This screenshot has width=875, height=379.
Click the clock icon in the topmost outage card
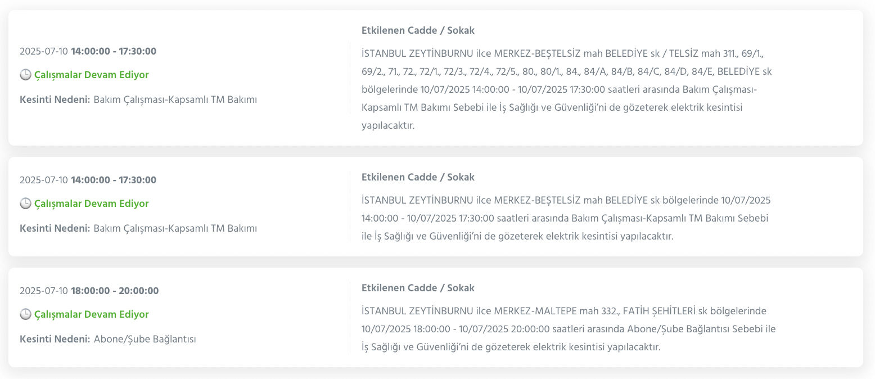(25, 75)
